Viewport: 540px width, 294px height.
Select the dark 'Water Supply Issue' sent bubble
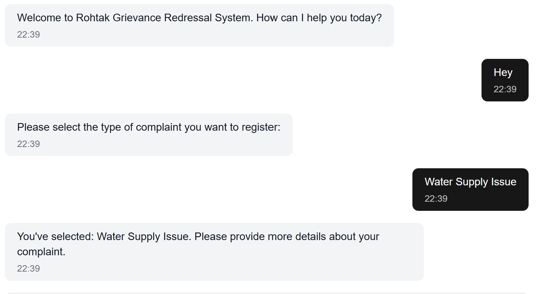coord(470,190)
